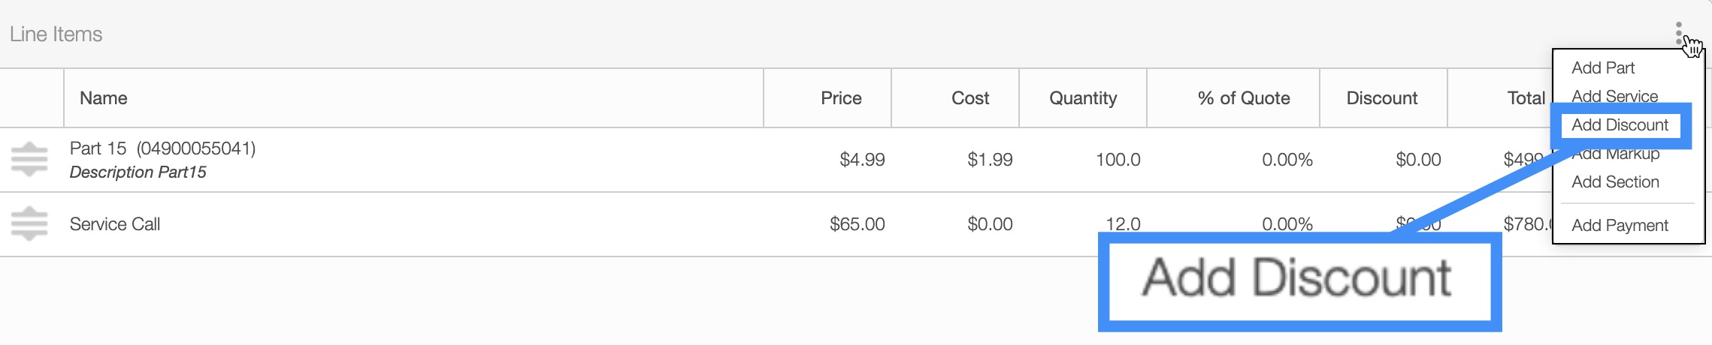Click the $1.99 cost for Part 15
The height and width of the screenshot is (345, 1712).
990,160
